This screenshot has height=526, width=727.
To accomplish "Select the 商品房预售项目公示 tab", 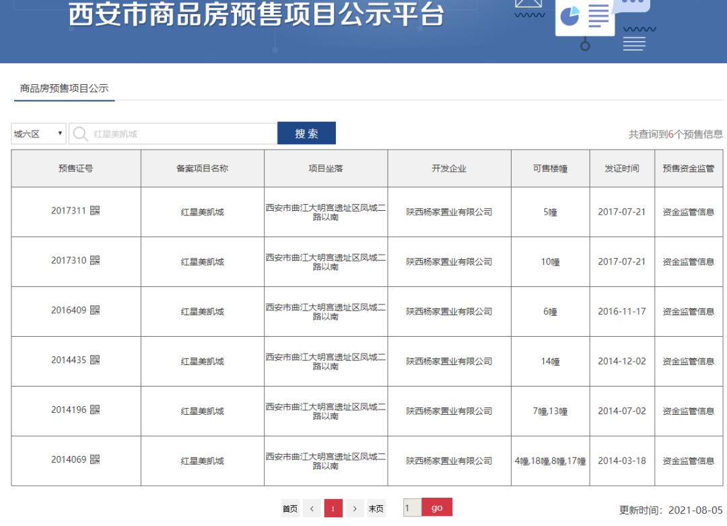I will [x=64, y=88].
